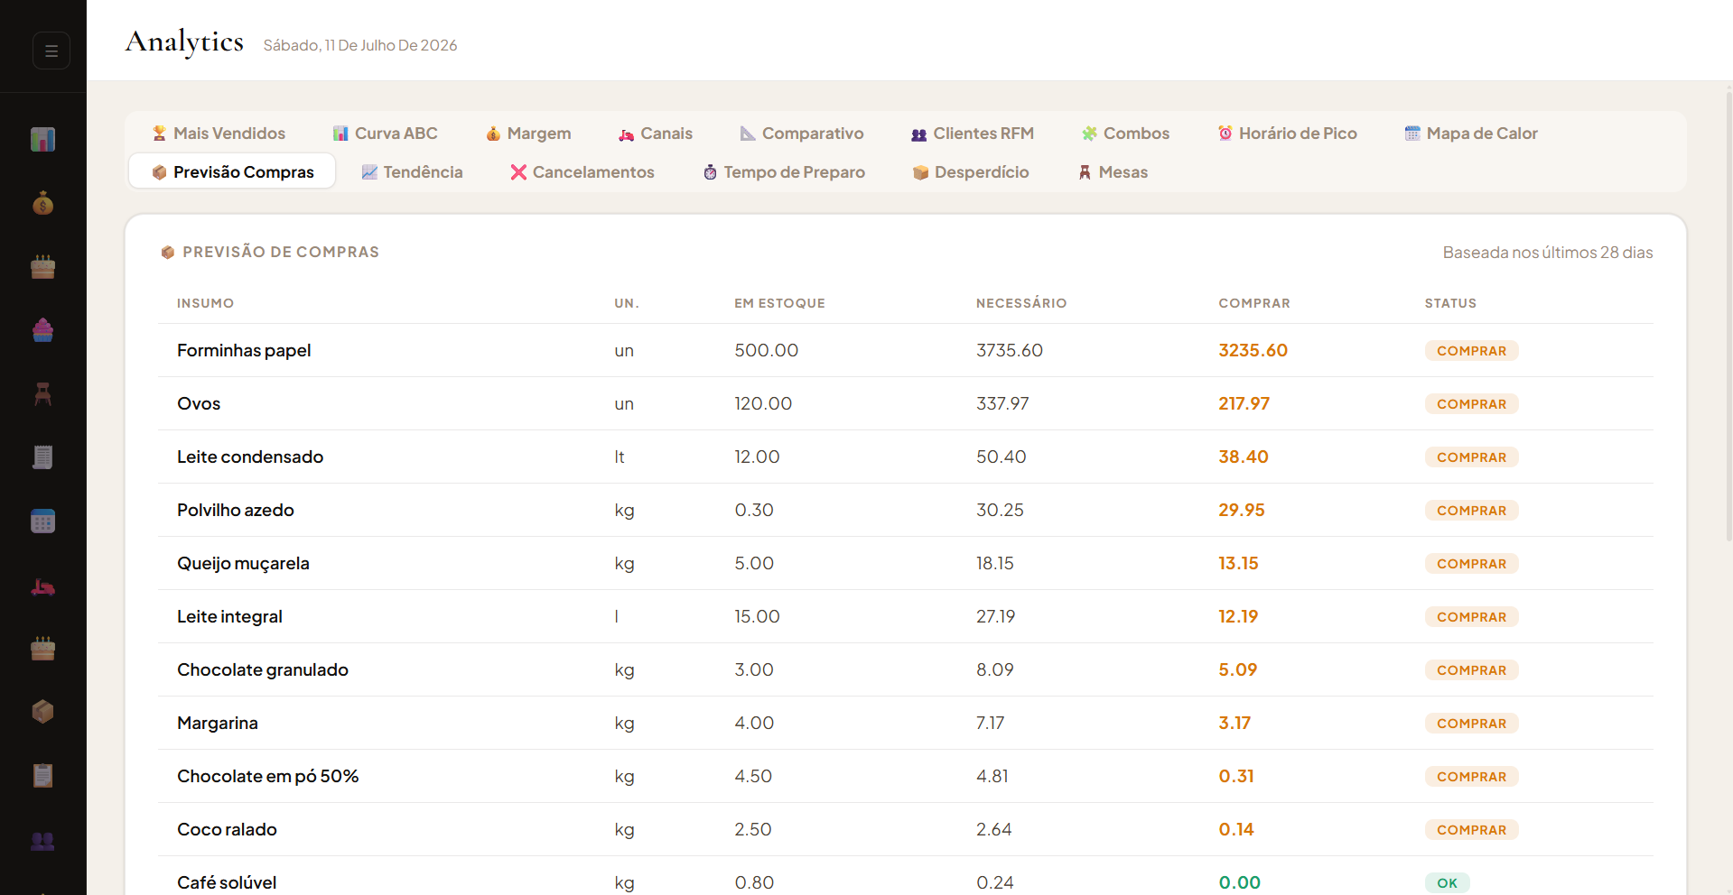
Task: Open the Margem tab
Action: [528, 134]
